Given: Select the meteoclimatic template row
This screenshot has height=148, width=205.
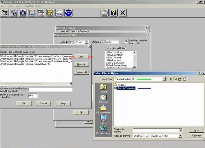Looking at the screenshot, I should [36, 61].
